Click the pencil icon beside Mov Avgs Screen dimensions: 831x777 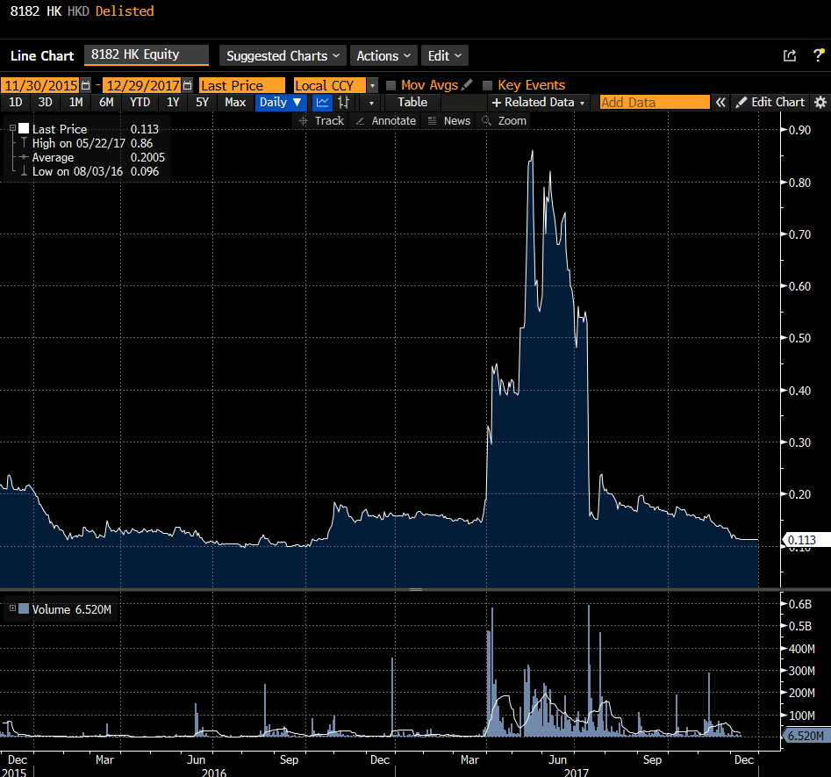click(x=467, y=85)
